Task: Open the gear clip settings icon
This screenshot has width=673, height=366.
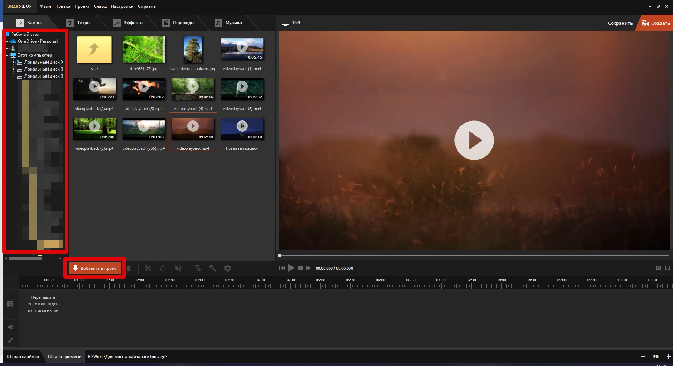Action: [x=228, y=268]
